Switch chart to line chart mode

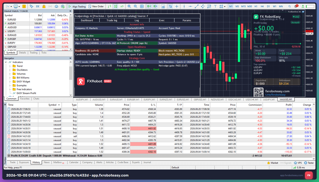[122, 6]
